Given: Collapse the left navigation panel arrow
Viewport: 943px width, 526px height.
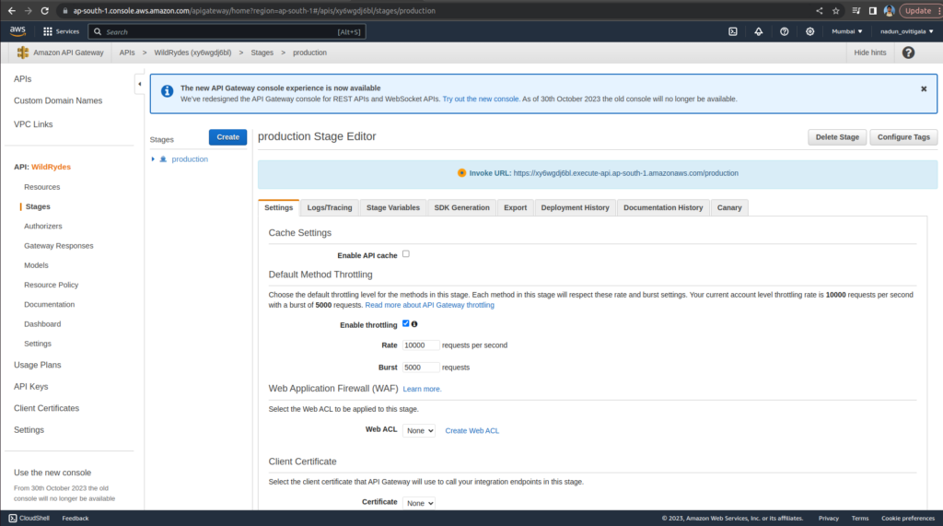Looking at the screenshot, I should point(140,84).
